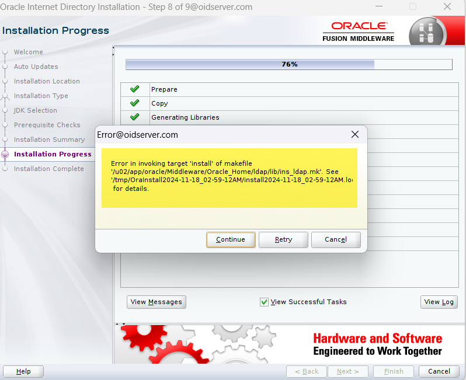This screenshot has width=466, height=380.
Task: Click the bottom-right installer Cancel button
Action: pyautogui.click(x=439, y=371)
